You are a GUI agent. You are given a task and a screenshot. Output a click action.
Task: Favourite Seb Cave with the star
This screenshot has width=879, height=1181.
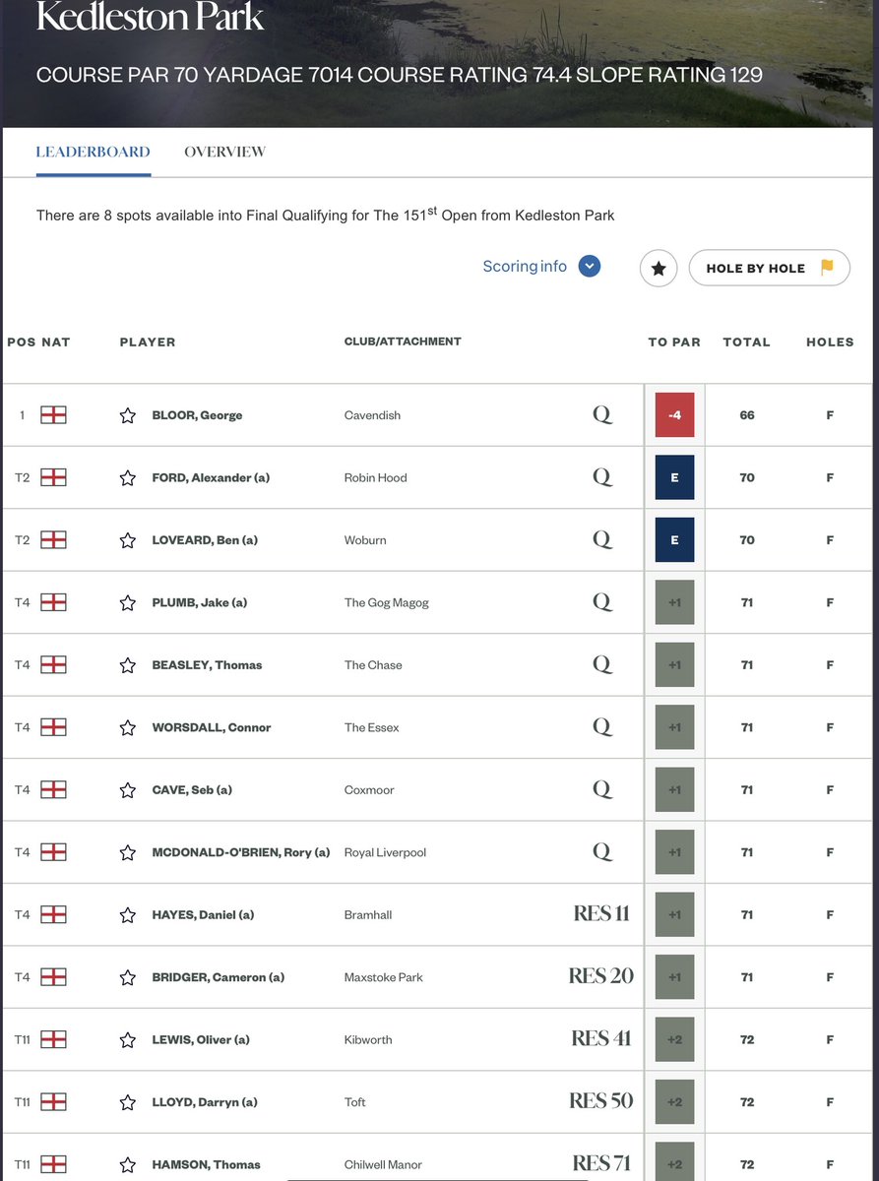128,790
